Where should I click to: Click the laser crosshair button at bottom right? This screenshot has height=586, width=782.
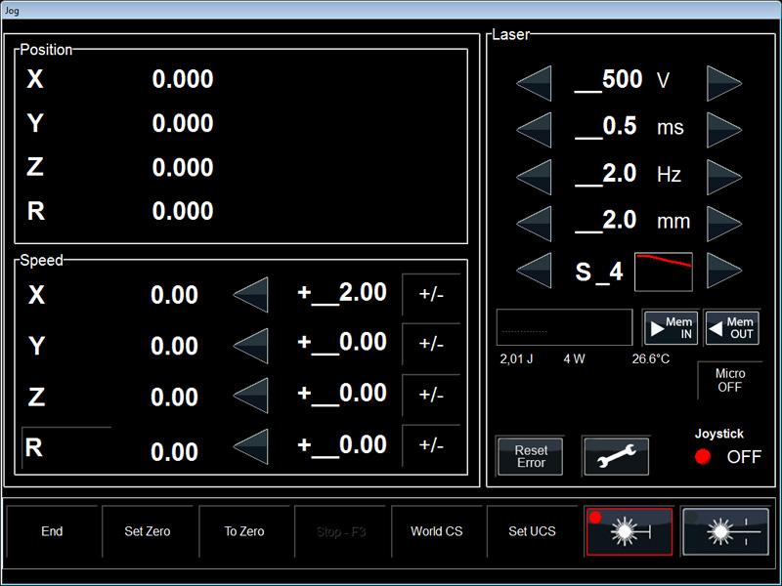725,531
